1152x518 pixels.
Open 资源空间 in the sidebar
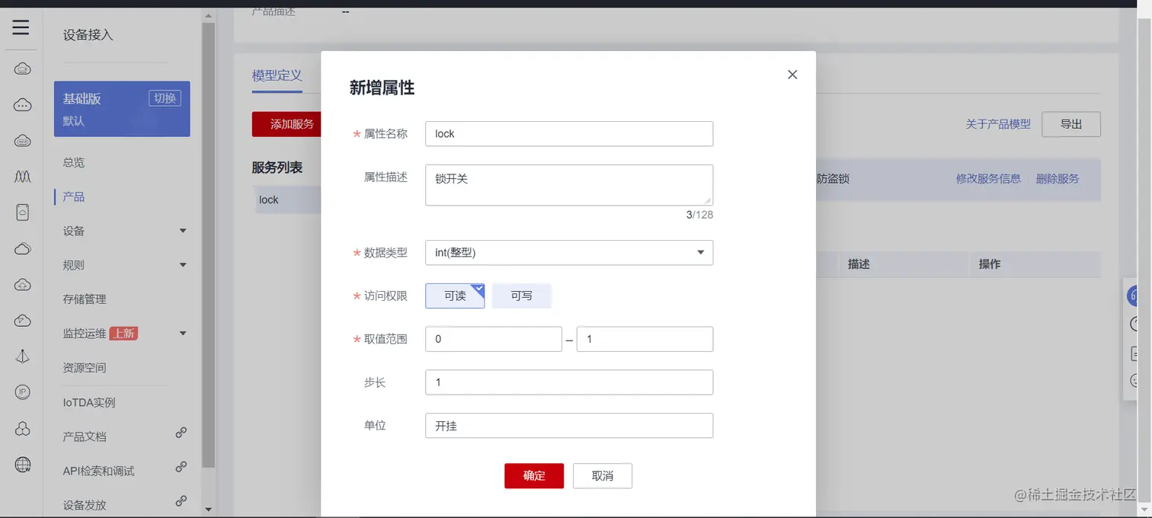click(x=85, y=368)
